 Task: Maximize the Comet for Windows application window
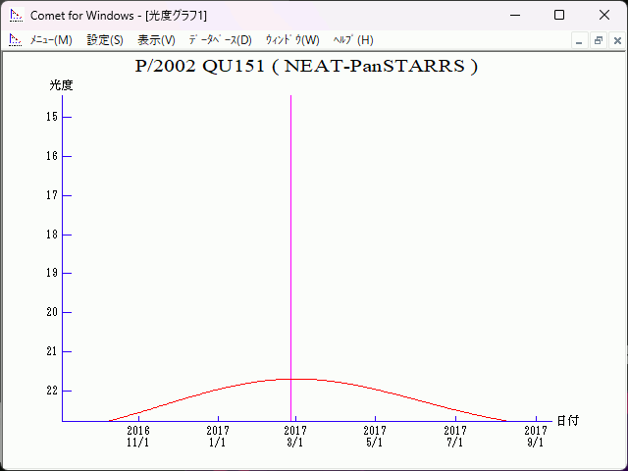coord(559,16)
